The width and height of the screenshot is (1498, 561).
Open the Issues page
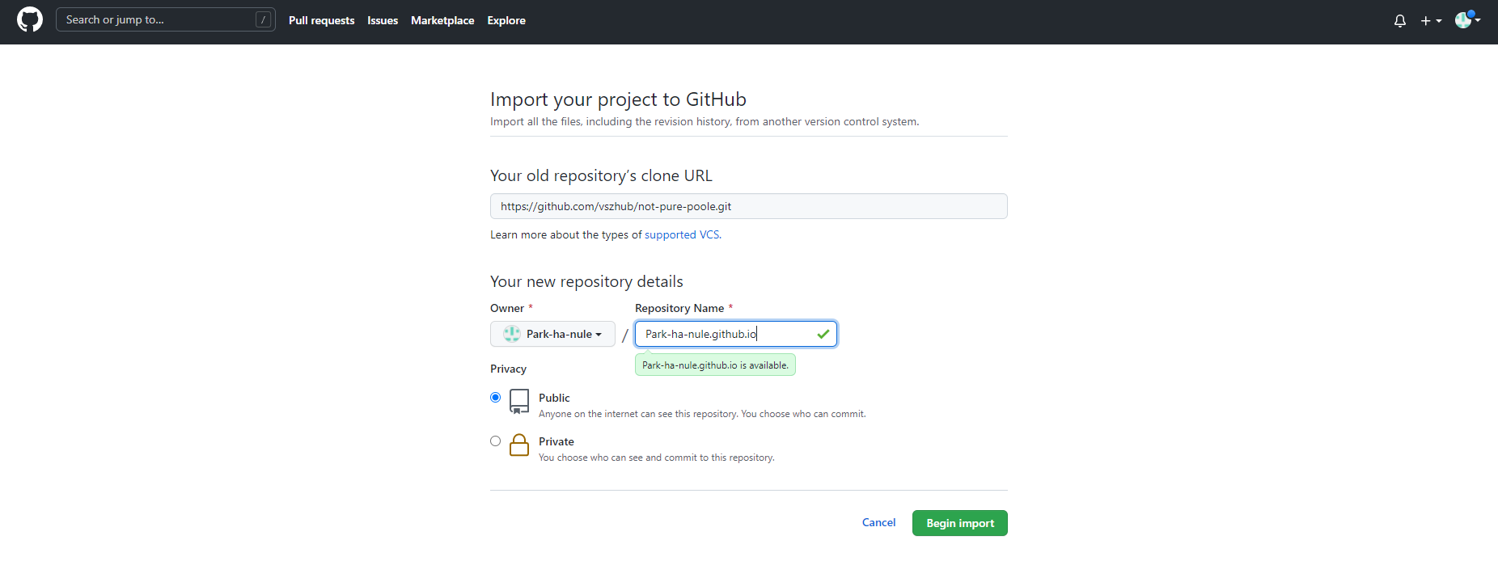tap(383, 20)
